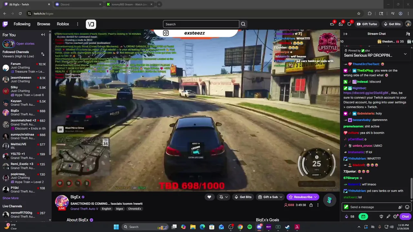Open popkreep_ channel in sidebar
This screenshot has height=232, width=413.
tap(25, 178)
